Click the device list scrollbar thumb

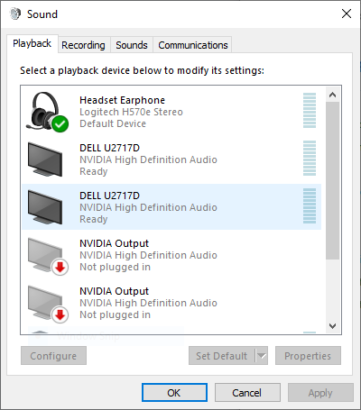(332, 180)
